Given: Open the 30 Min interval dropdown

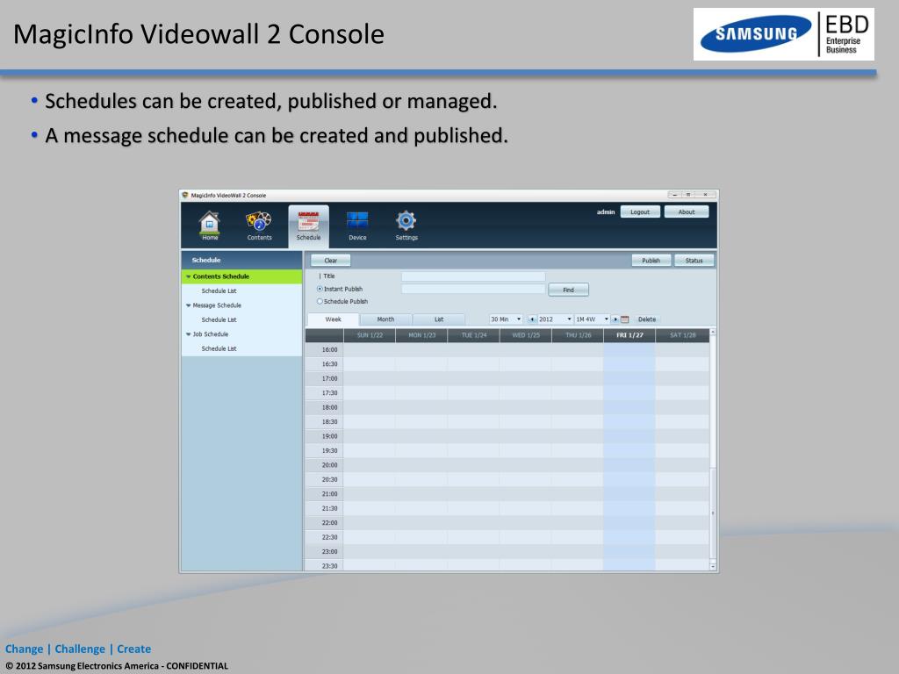Looking at the screenshot, I should tap(505, 319).
